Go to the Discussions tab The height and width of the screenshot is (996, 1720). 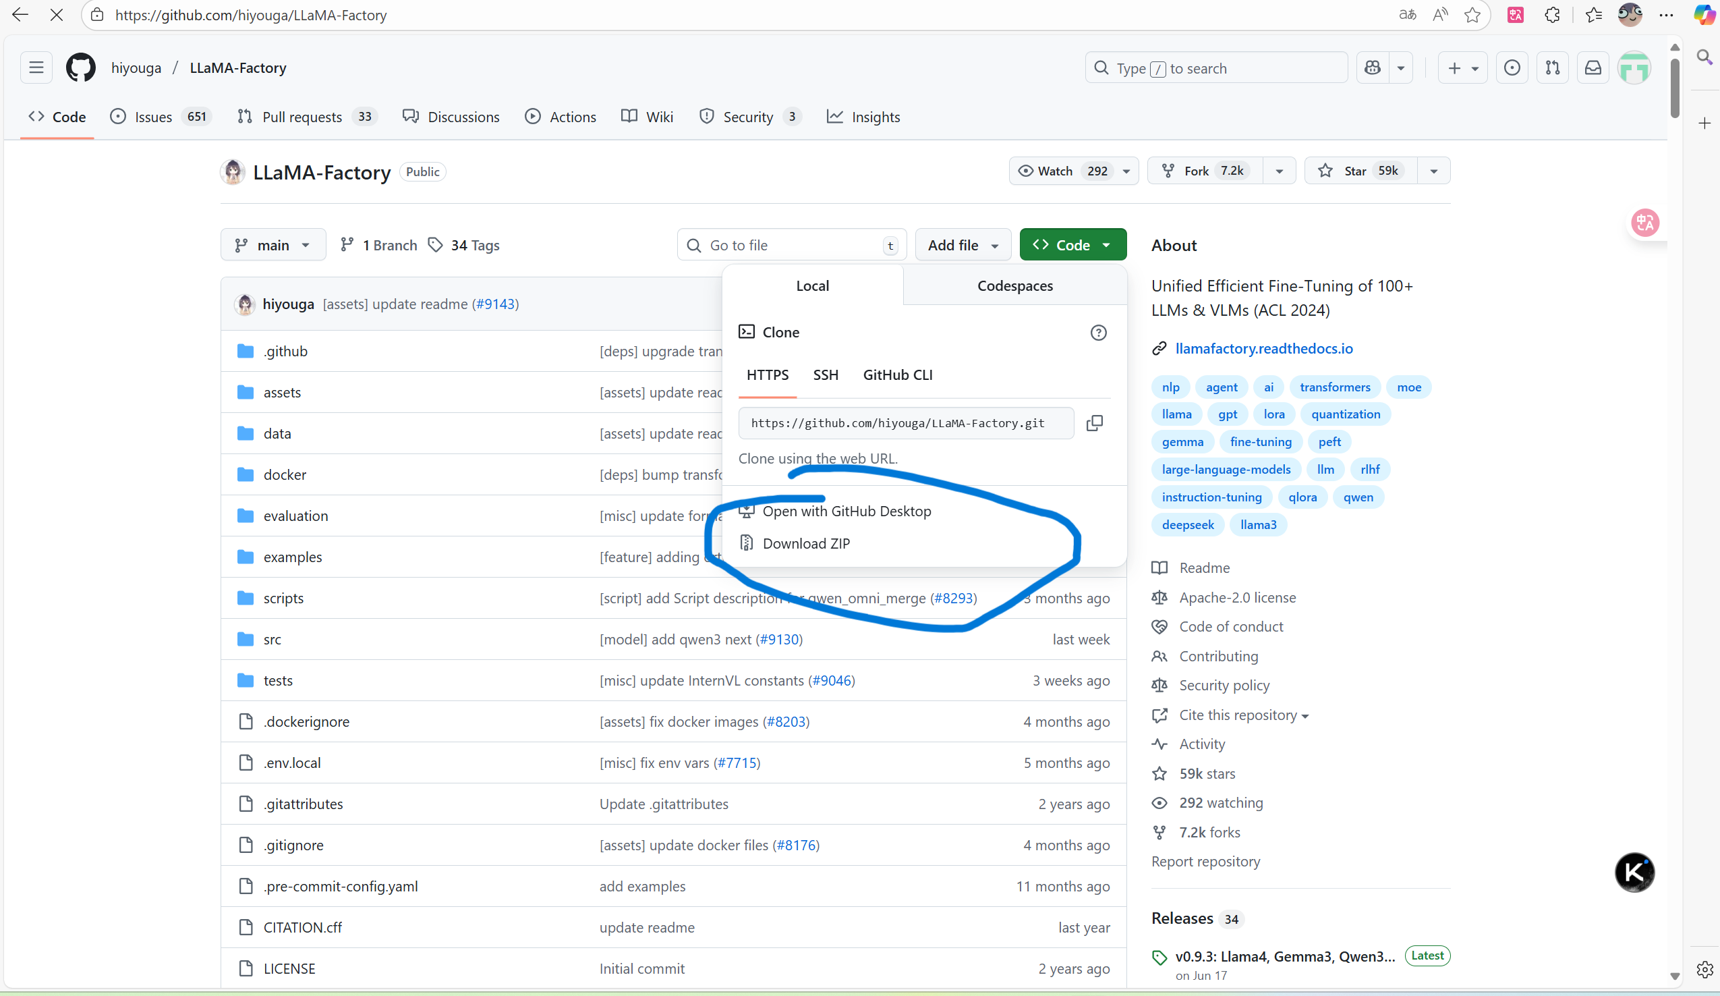click(x=451, y=117)
